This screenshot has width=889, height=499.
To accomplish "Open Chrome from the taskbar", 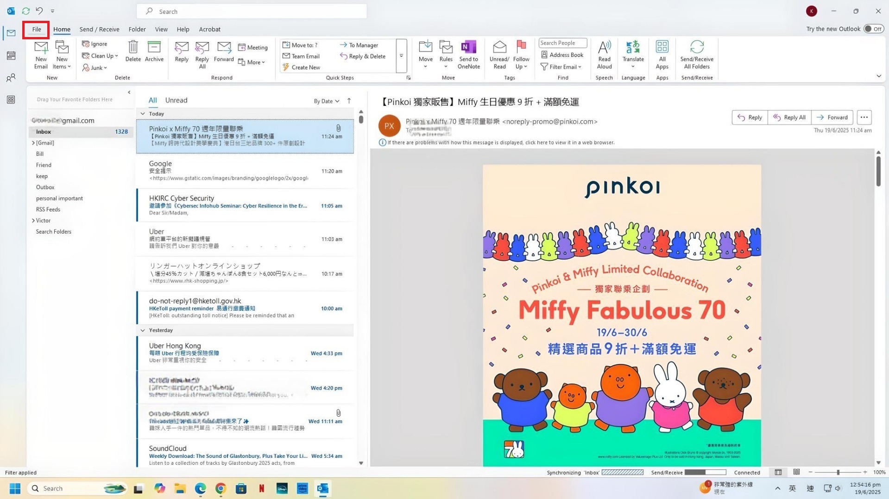I will click(x=221, y=488).
